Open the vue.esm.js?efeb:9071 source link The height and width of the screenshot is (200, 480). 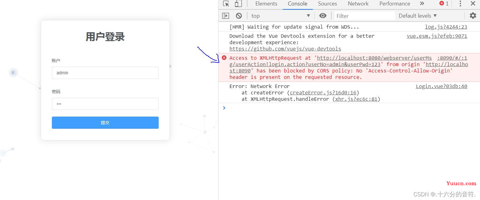[x=437, y=36]
